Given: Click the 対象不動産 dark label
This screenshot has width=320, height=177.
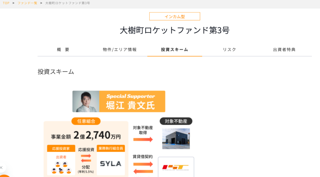Looking at the screenshot, I should (176, 121).
